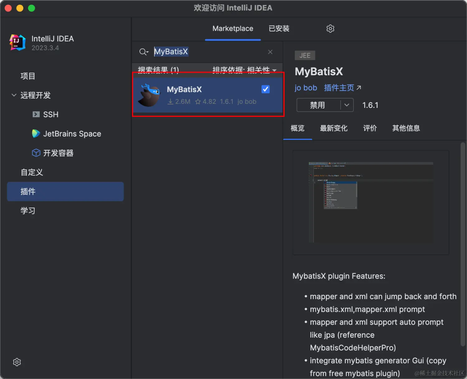Open the 禁用 button dropdown arrow
The width and height of the screenshot is (467, 379).
(x=347, y=105)
